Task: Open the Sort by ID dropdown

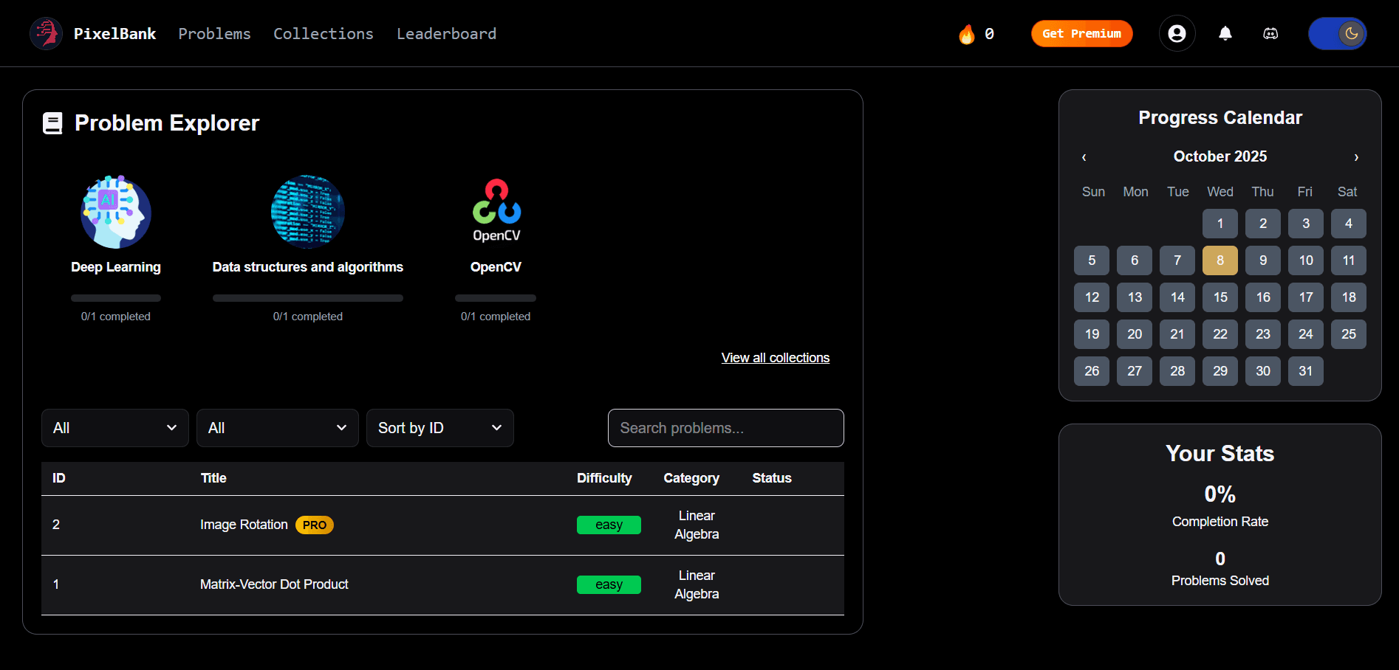Action: click(439, 428)
